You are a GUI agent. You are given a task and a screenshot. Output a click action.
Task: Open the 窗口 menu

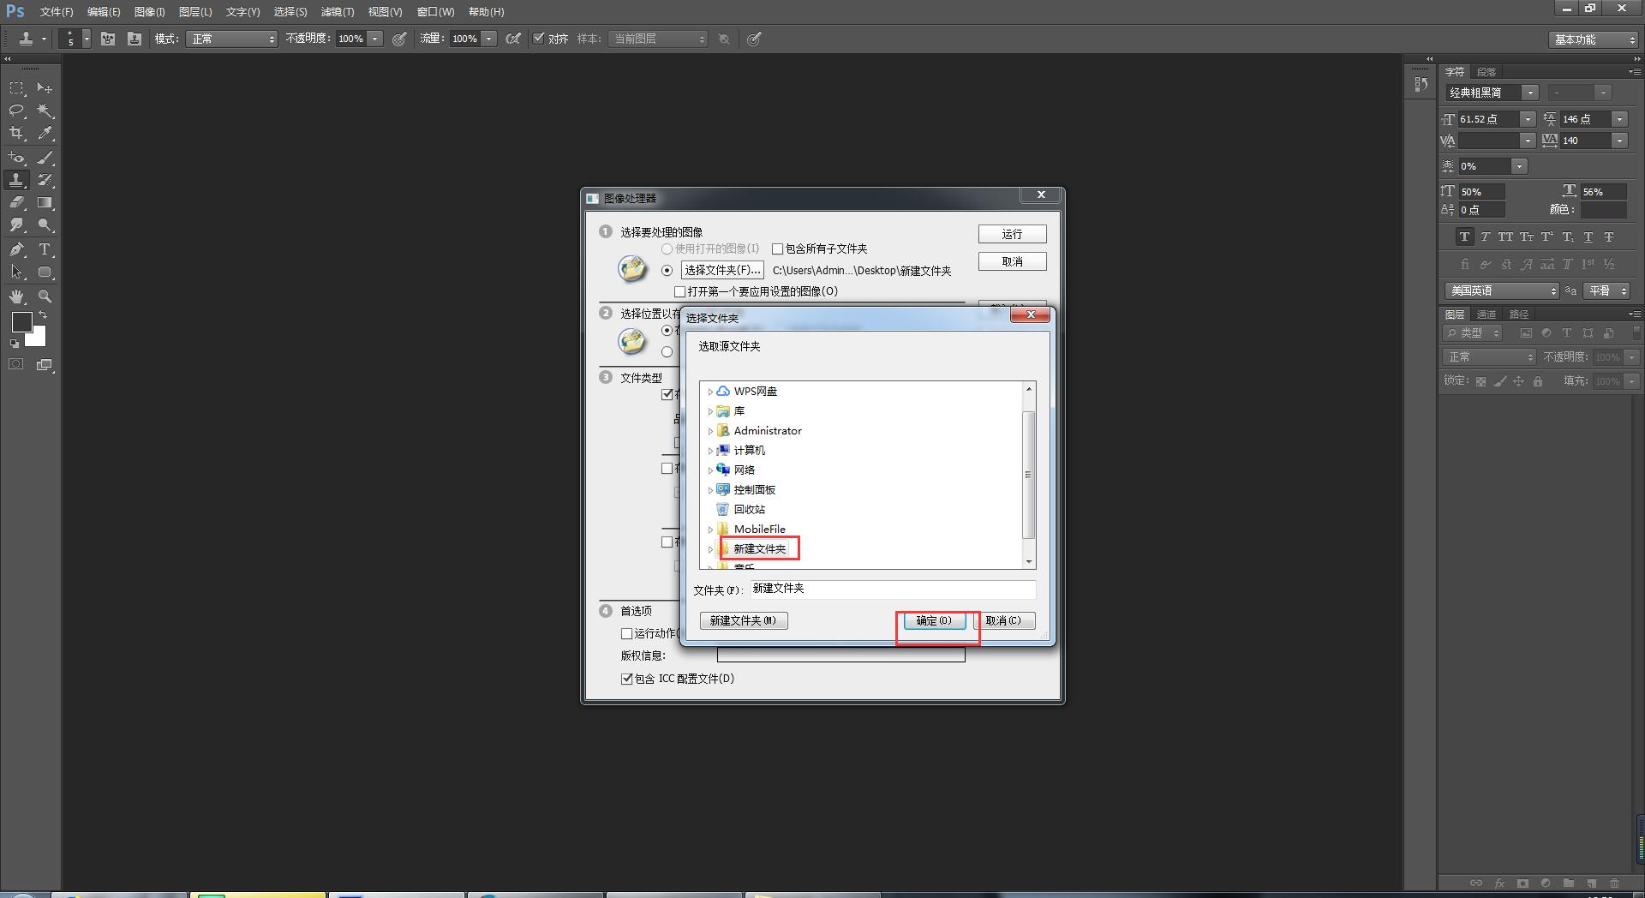tap(435, 12)
